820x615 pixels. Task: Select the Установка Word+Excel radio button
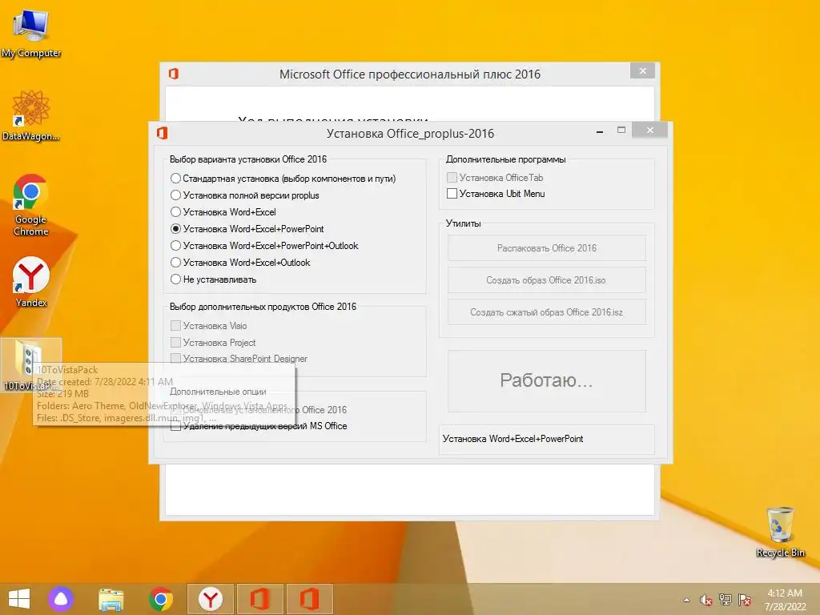(x=223, y=211)
